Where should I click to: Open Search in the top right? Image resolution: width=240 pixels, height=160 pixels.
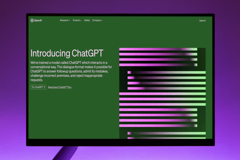click(202, 21)
